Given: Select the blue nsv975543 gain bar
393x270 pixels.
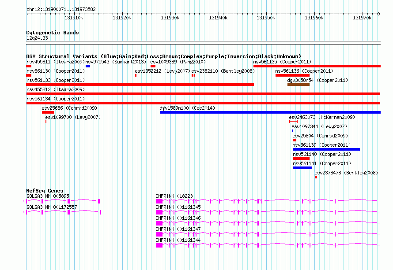Looking at the screenshot, I should [88, 66].
